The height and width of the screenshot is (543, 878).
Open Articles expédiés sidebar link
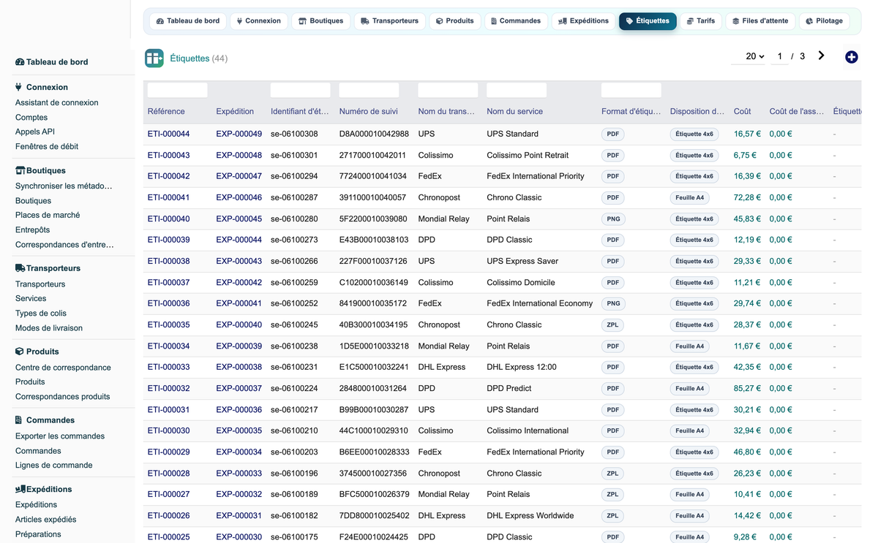(45, 520)
